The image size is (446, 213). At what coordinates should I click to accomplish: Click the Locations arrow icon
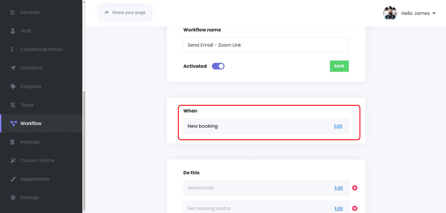pyautogui.click(x=13, y=68)
